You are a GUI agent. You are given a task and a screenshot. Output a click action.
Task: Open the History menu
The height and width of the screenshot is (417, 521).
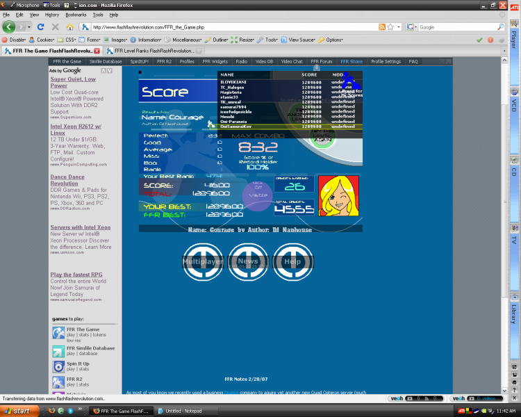click(x=52, y=15)
